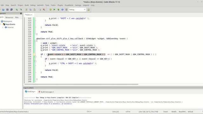
Task: Collapse code fold at line 122
Action: [x=35, y=41]
